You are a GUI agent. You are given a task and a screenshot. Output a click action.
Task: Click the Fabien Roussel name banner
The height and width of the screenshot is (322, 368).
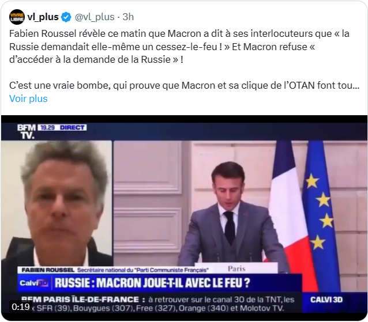tap(115, 270)
